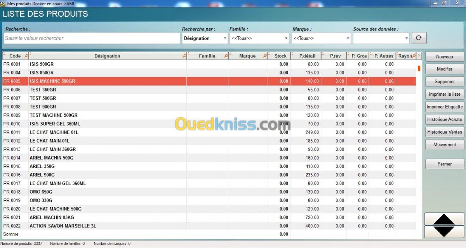This screenshot has width=466, height=248.
Task: Open Historique Ventes
Action: click(445, 132)
